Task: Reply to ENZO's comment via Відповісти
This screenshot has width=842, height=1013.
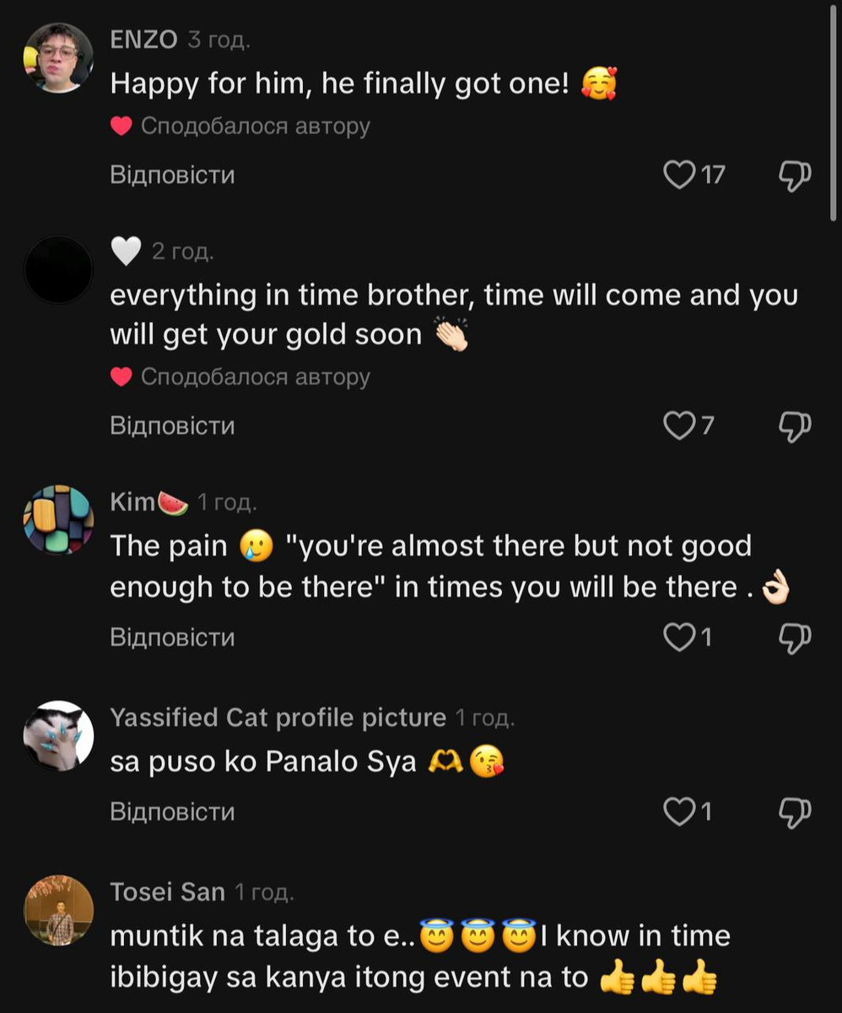Action: click(172, 175)
